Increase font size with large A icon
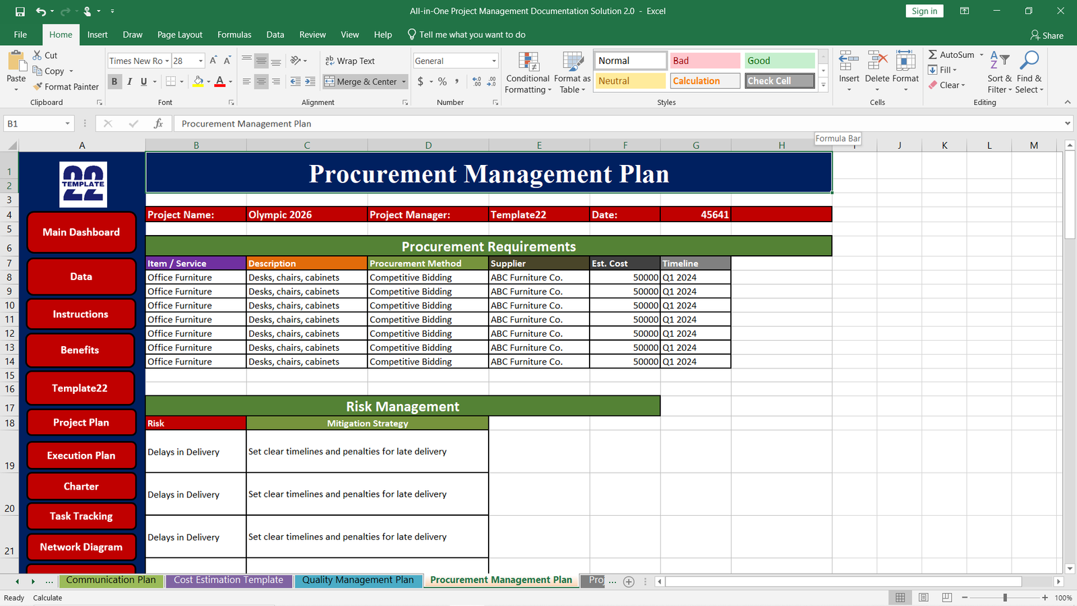This screenshot has height=606, width=1077. click(213, 61)
